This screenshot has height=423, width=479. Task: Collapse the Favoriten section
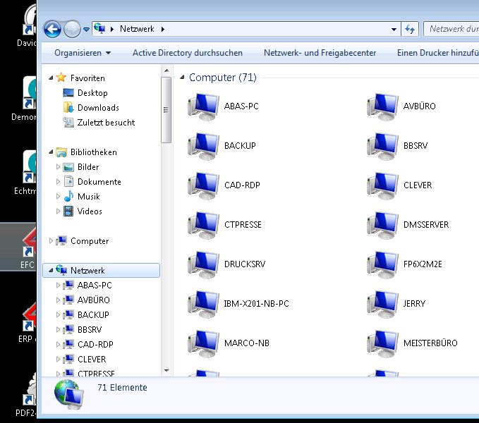coord(51,78)
